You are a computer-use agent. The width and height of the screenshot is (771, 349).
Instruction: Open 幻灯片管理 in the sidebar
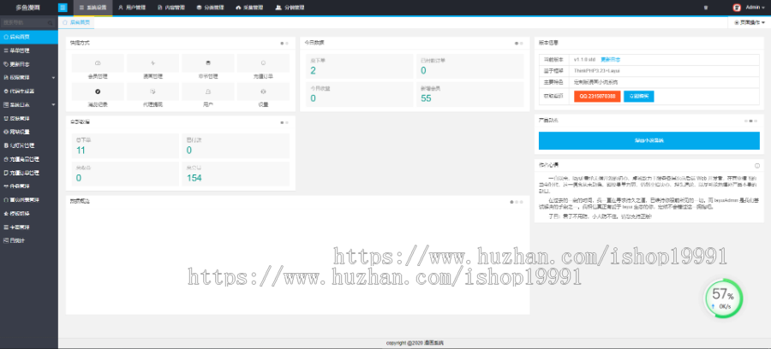coord(29,145)
